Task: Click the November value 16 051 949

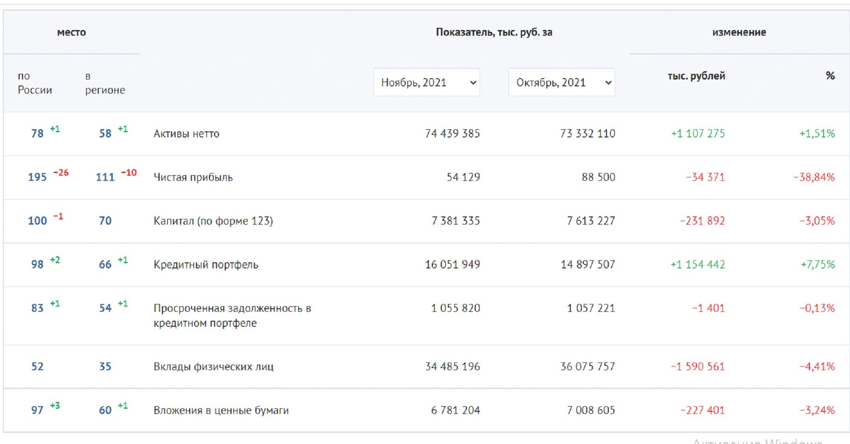Action: (x=453, y=265)
